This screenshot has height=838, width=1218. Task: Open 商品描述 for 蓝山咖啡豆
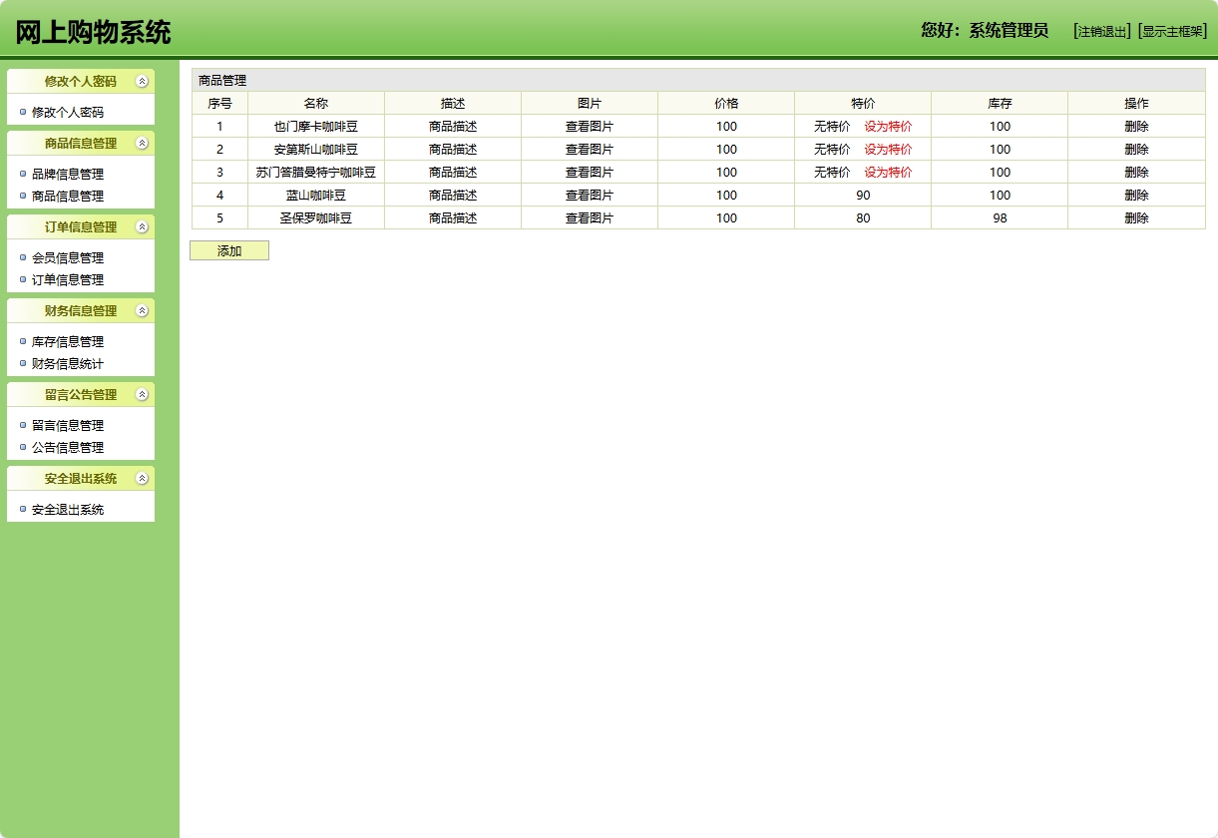pos(453,195)
